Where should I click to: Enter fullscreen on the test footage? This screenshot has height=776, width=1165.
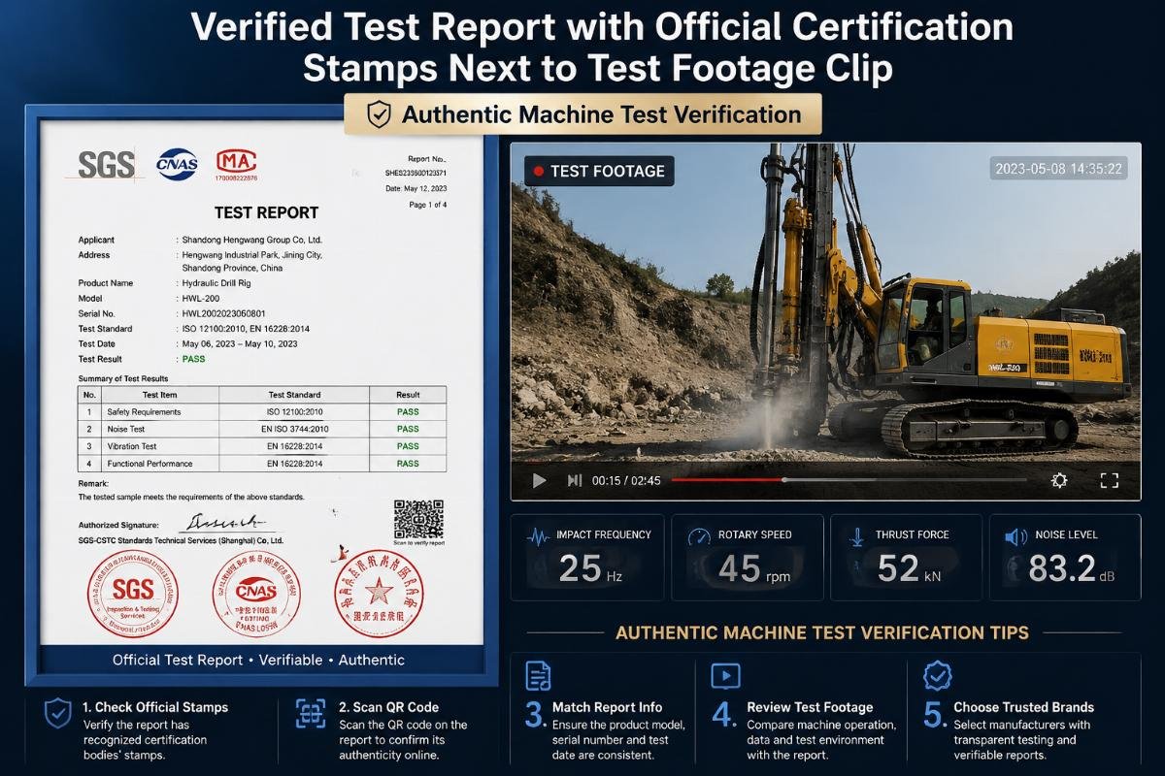pos(1110,480)
